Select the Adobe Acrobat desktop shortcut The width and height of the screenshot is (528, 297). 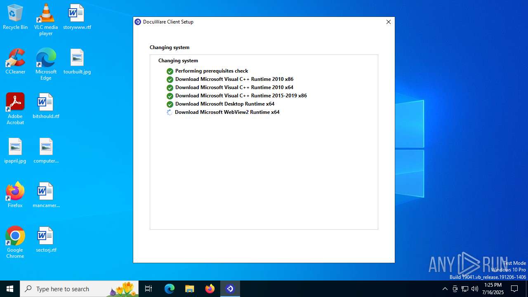pyautogui.click(x=15, y=109)
